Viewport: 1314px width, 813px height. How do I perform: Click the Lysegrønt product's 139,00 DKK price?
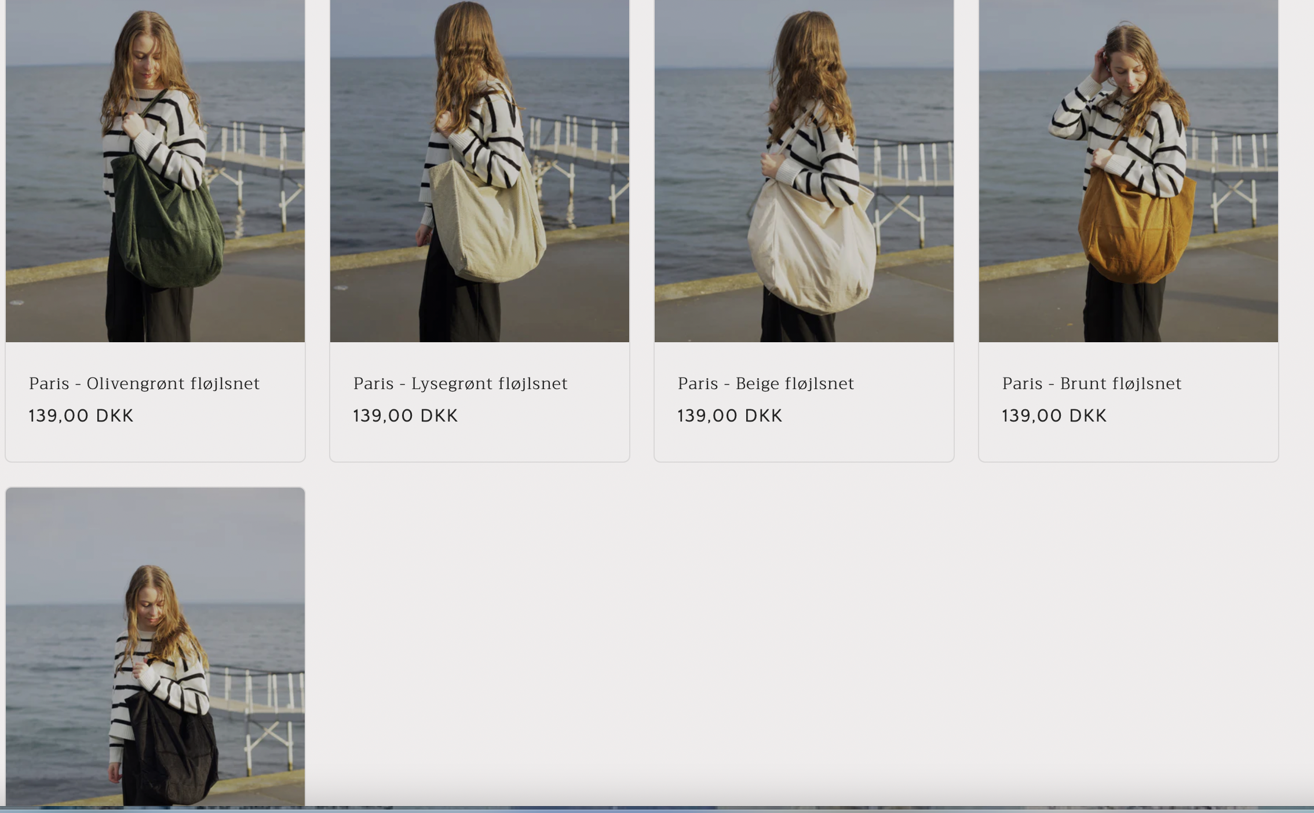pyautogui.click(x=406, y=416)
